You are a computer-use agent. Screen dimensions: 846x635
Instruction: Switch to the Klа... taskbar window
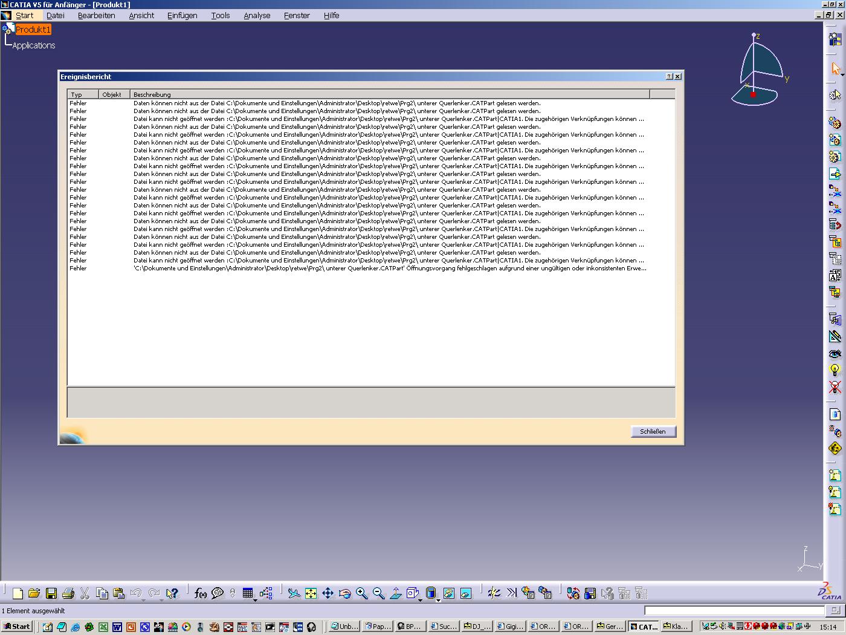point(676,627)
